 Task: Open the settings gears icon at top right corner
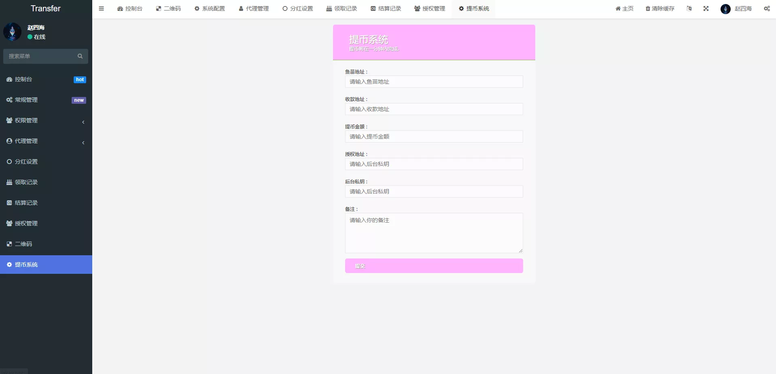pyautogui.click(x=767, y=8)
